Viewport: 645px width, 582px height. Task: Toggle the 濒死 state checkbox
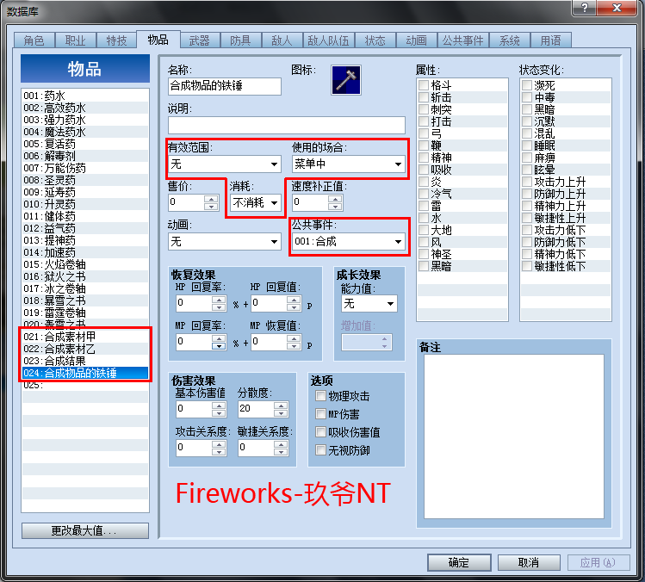(527, 85)
